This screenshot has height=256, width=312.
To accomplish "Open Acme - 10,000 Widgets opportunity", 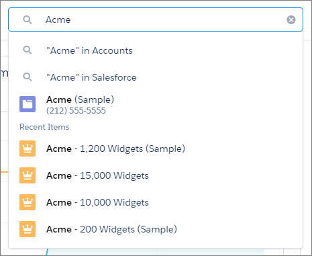I will pyautogui.click(x=156, y=202).
